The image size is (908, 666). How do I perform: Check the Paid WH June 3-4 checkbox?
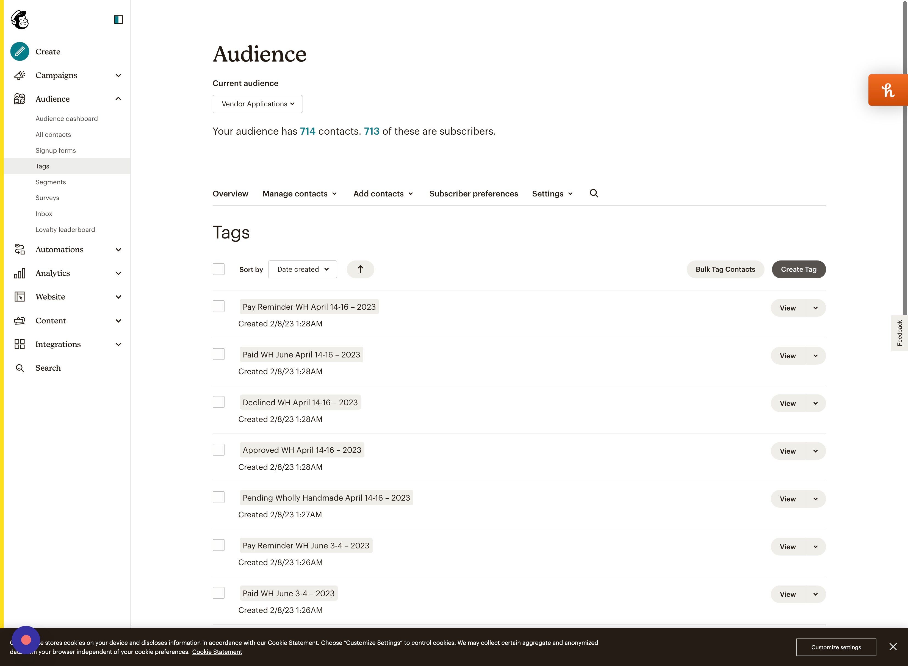(x=218, y=593)
